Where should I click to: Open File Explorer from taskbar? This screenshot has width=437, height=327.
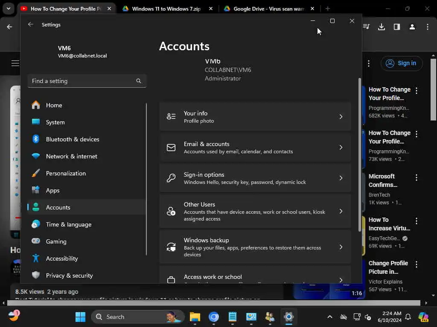tap(195, 317)
